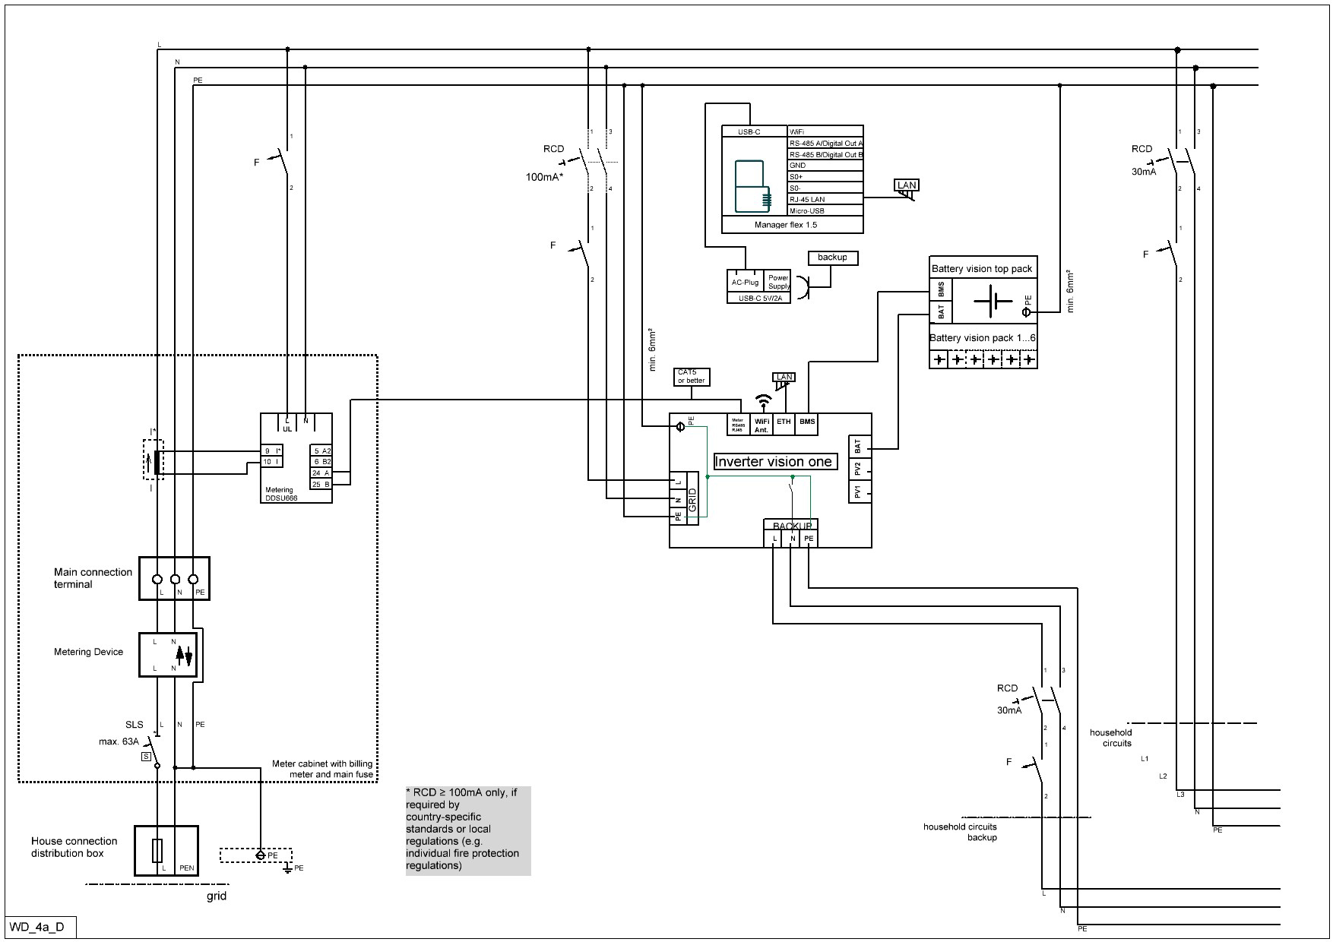Screen dimensions: 1333x942
Task: Click the bidirectional arrow in Metering Device
Action: (x=183, y=655)
